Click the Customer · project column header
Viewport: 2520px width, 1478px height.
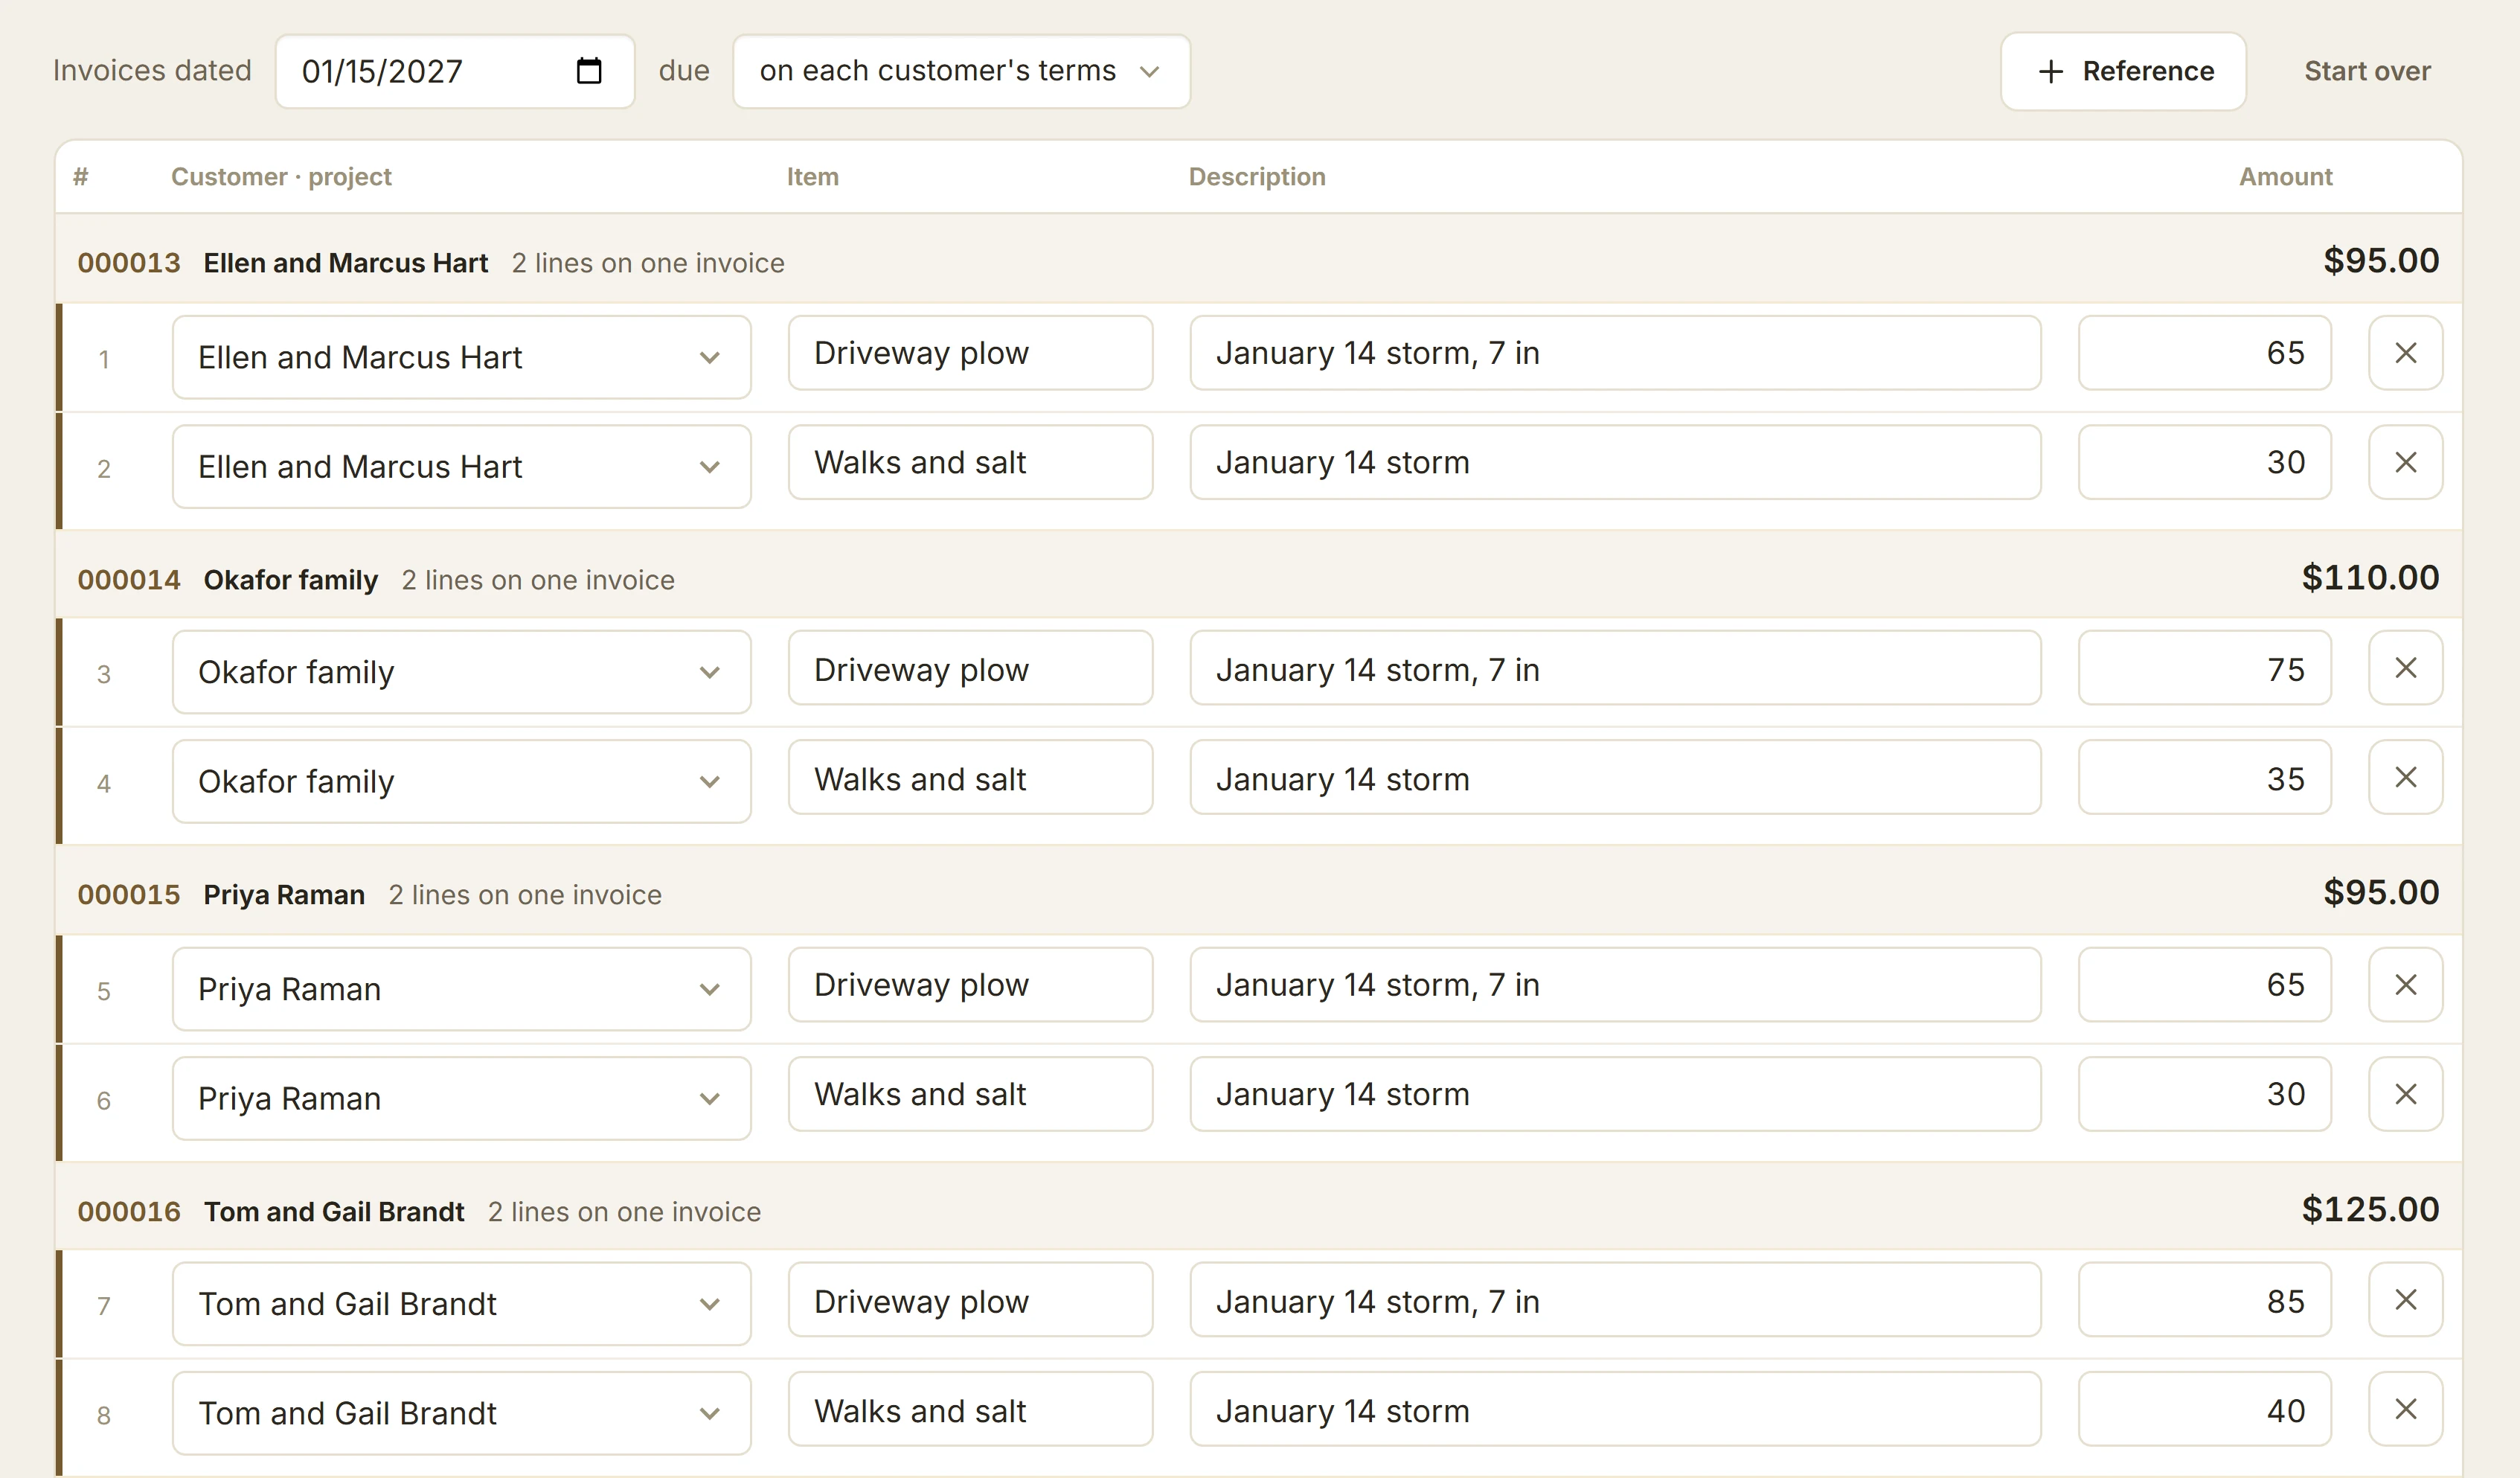coord(281,177)
